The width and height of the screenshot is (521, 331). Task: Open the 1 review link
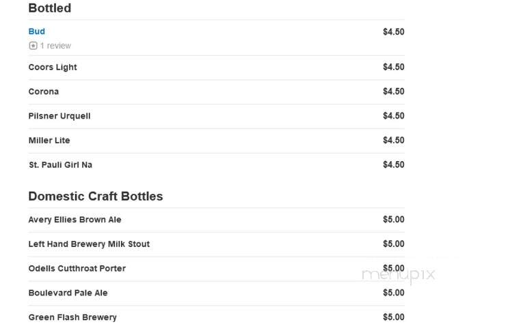point(55,46)
